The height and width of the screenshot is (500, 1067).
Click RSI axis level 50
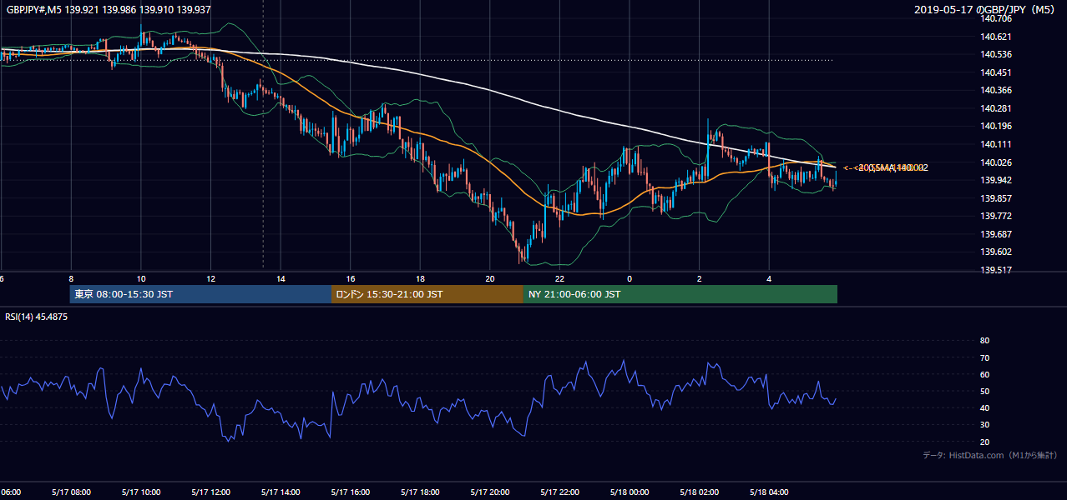click(x=984, y=391)
